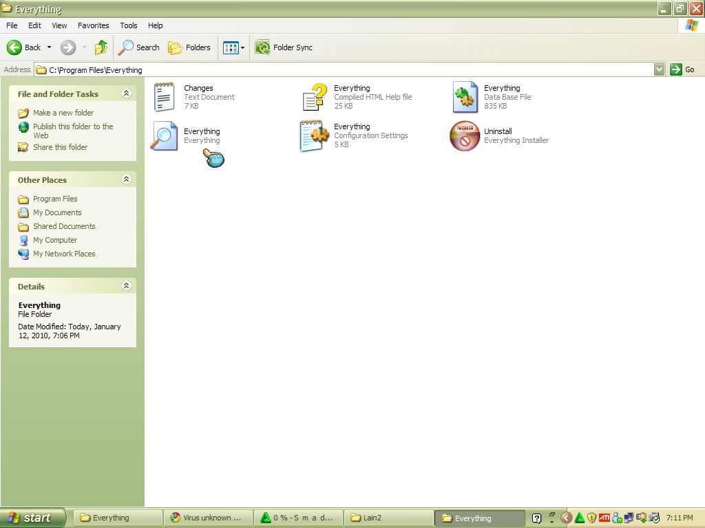Viewport: 705px width, 528px height.
Task: Open the Favorites menu
Action: point(94,25)
